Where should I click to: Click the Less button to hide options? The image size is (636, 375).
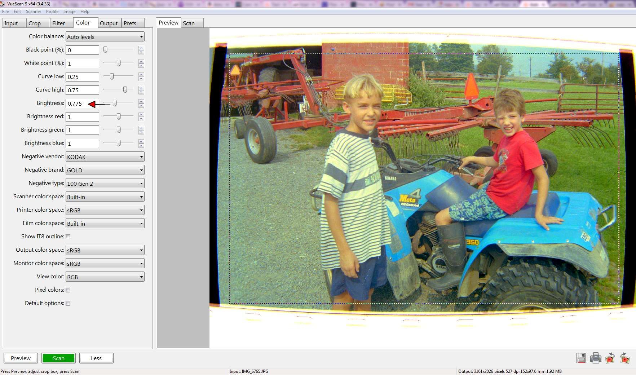(x=96, y=358)
